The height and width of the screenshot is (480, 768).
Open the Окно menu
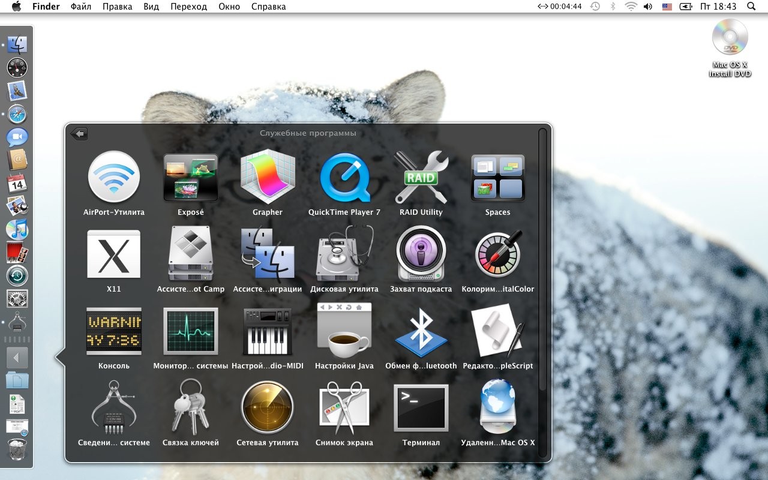click(229, 7)
